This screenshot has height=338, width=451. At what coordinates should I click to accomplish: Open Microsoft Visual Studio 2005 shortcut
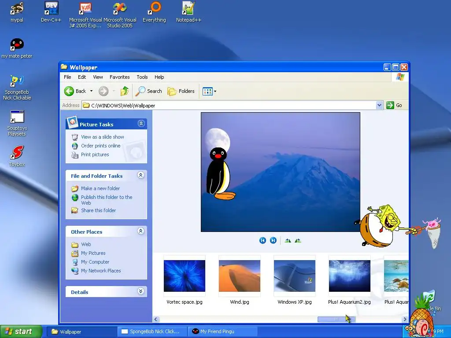coord(120,15)
